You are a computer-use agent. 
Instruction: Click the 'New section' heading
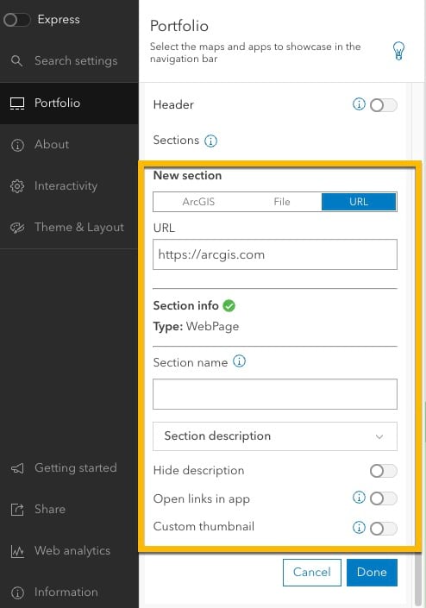point(188,175)
